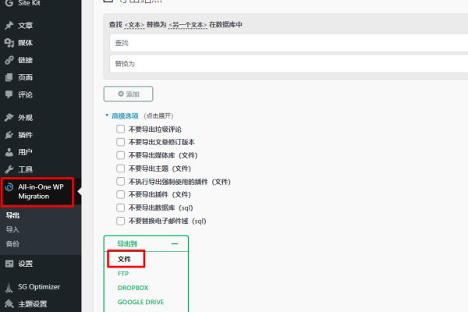
Task: Click the plus icon in 添加 button
Action: (121, 94)
